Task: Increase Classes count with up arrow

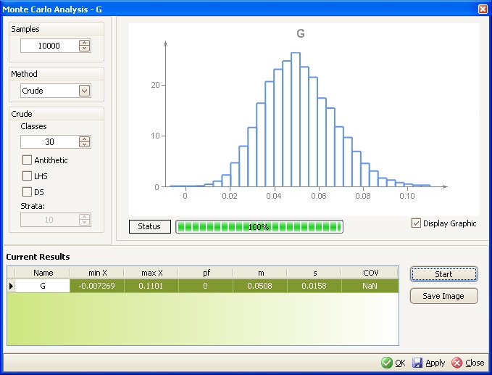Action: coord(85,139)
